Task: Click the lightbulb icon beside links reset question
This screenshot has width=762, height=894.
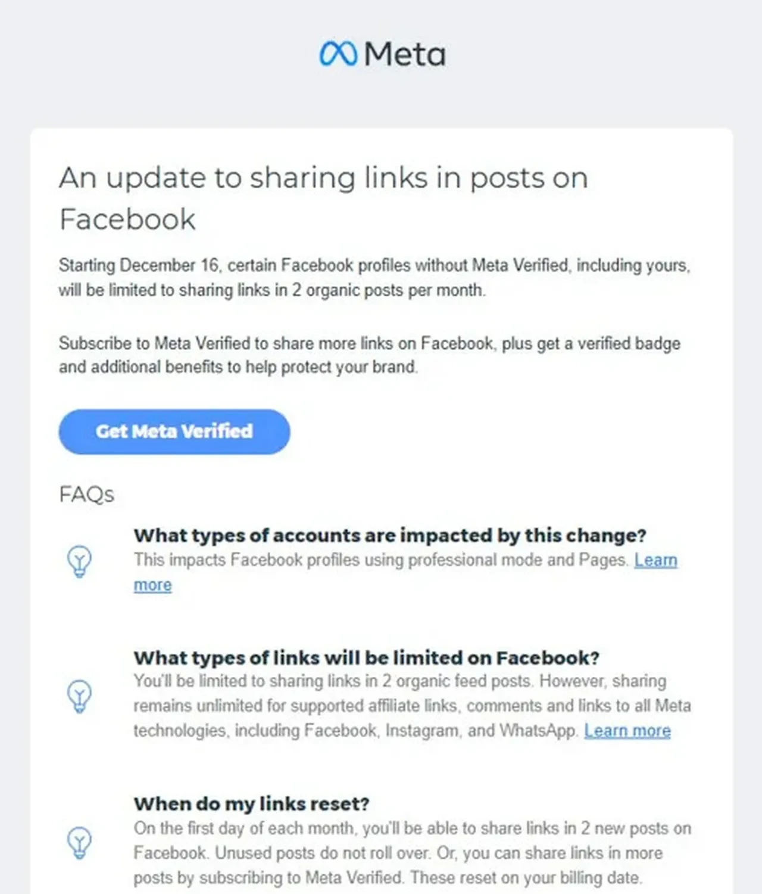Action: [x=79, y=842]
